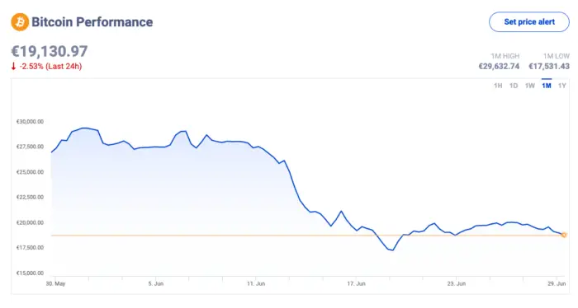Click the €30,000.00 y-axis label
This screenshot has width=578, height=308.
pyautogui.click(x=30, y=122)
